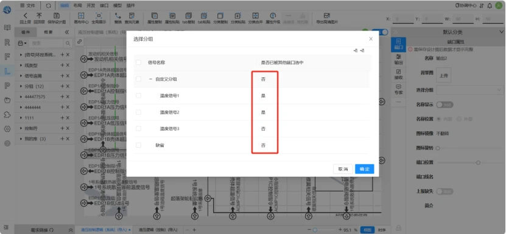Expand the 线类型 tree item
This screenshot has width=506, height=234.
(x=21, y=65)
